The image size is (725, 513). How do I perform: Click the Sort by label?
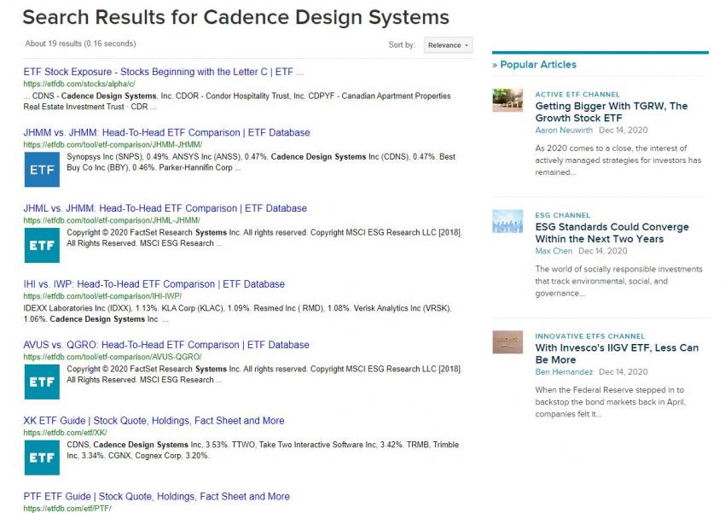pyautogui.click(x=402, y=45)
